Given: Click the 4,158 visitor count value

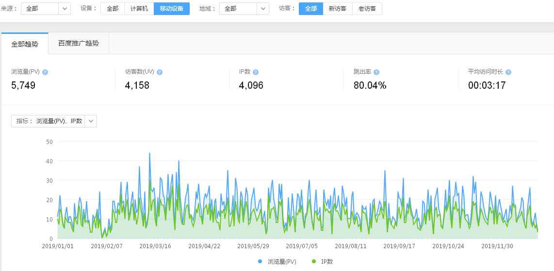Looking at the screenshot, I should [x=137, y=85].
